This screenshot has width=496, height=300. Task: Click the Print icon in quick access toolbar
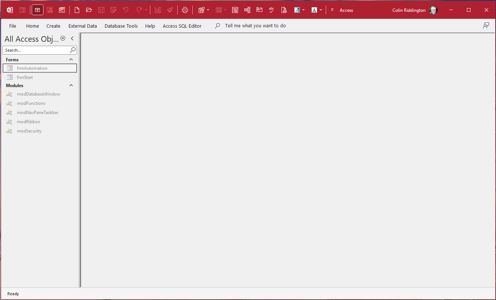185,10
